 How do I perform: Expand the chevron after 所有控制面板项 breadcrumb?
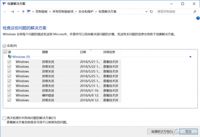click(x=76, y=12)
